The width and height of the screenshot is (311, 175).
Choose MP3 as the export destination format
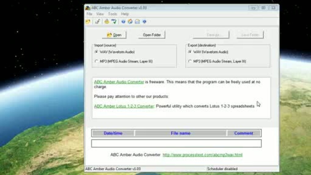pyautogui.click(x=190, y=61)
